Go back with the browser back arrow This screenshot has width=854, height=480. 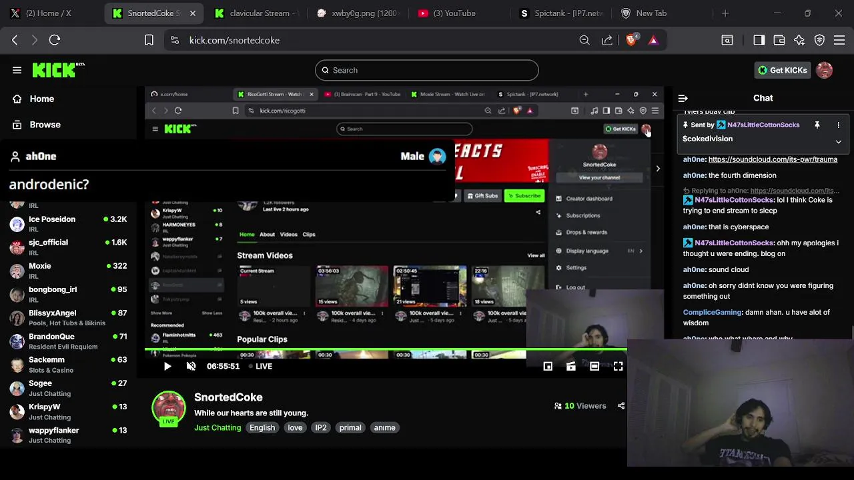pyautogui.click(x=15, y=40)
